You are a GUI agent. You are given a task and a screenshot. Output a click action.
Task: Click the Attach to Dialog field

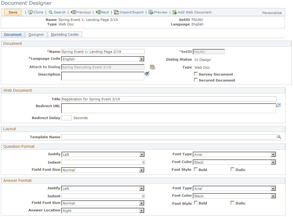pos(103,67)
